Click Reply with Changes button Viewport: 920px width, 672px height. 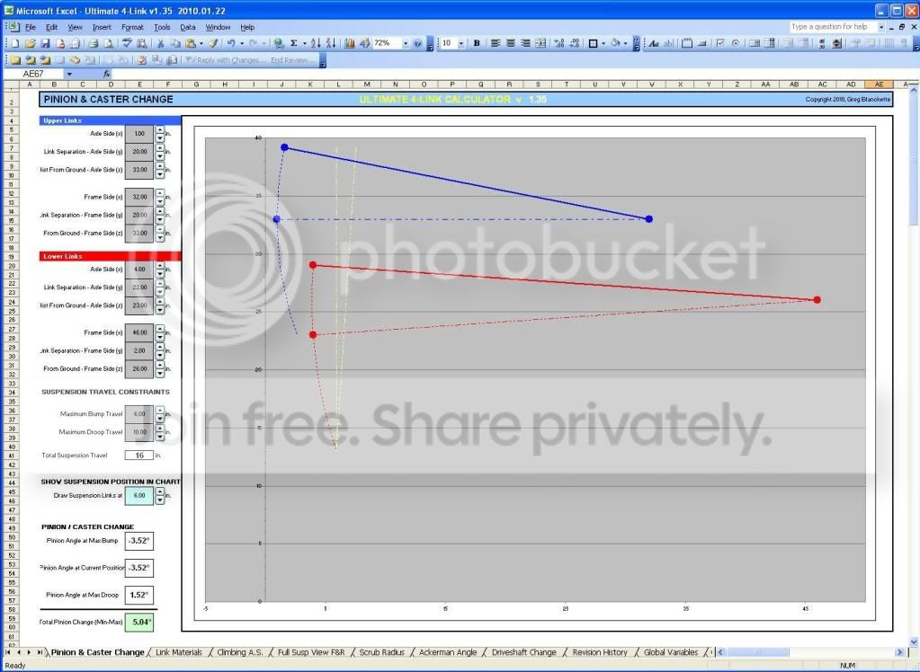(x=224, y=60)
